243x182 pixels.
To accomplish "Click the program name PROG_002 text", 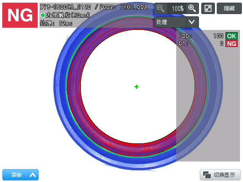I will 134,7.
